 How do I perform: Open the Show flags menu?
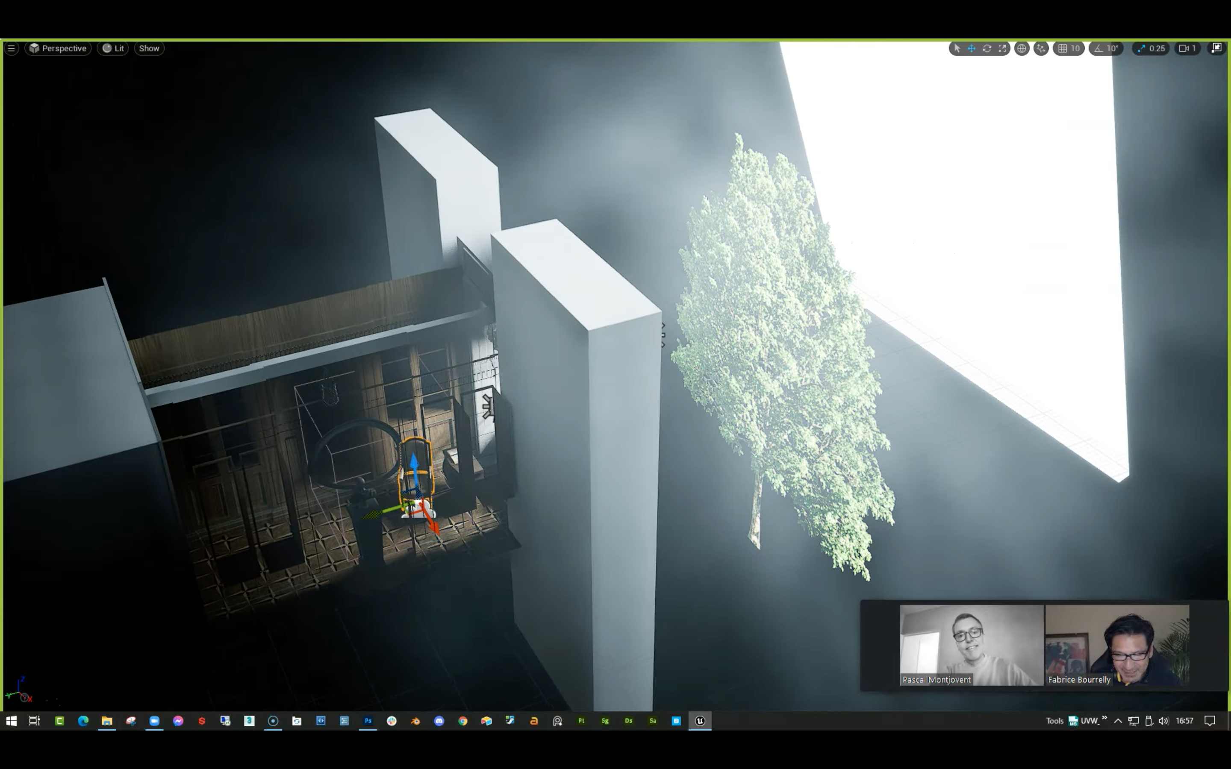tap(149, 48)
